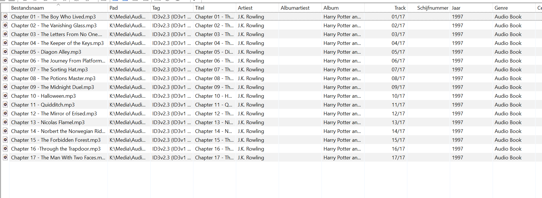The height and width of the screenshot is (198, 542).
Task: Select the row Chapter 09 - The Midnight Duel.mp3
Action: [x=52, y=87]
